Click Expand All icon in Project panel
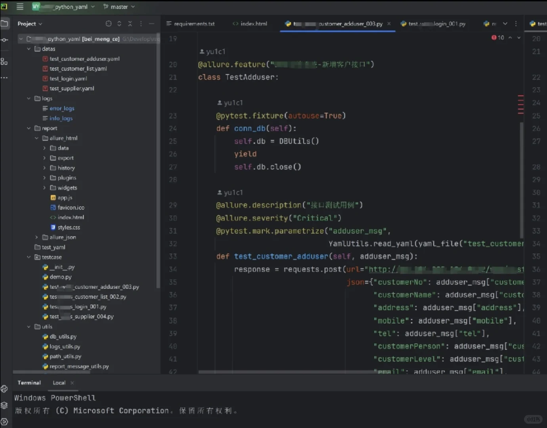The image size is (547, 428). [119, 24]
